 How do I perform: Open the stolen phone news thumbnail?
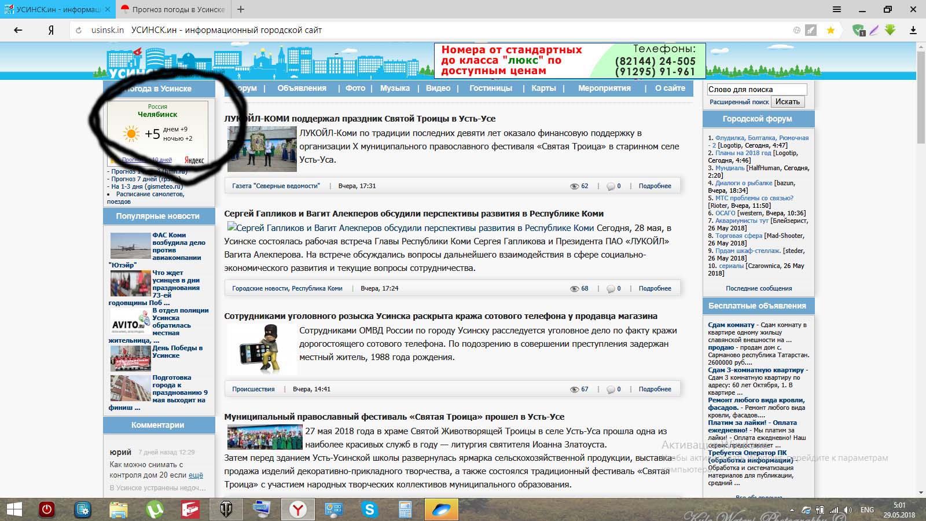point(260,349)
